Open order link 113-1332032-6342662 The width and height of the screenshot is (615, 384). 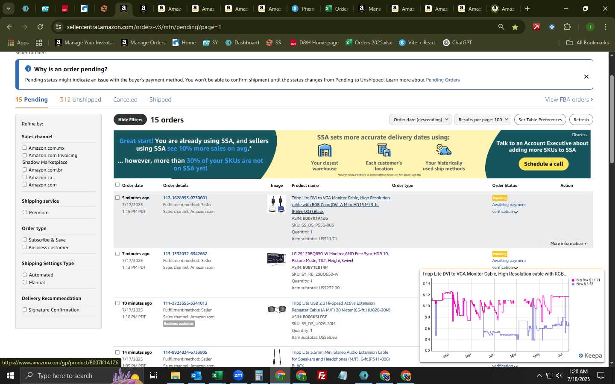tap(185, 254)
